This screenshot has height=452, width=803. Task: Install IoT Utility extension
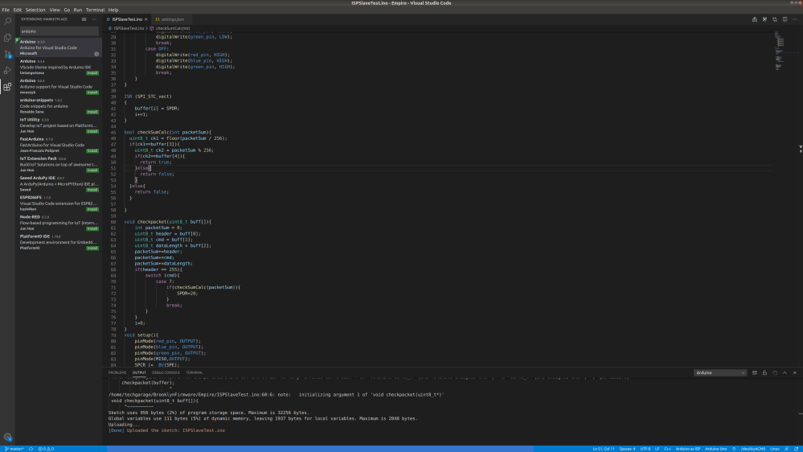pos(92,131)
